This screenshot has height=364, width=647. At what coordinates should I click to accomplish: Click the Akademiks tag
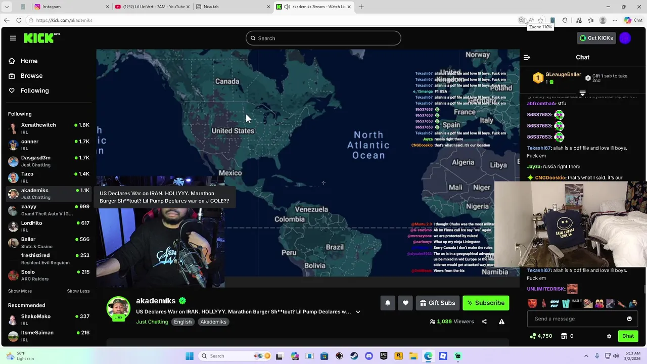click(213, 322)
